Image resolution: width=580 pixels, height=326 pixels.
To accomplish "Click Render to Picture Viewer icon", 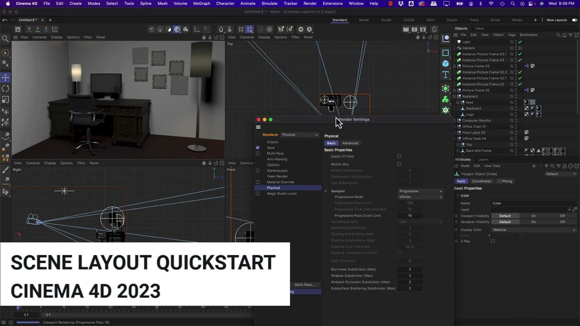I will [x=415, y=29].
